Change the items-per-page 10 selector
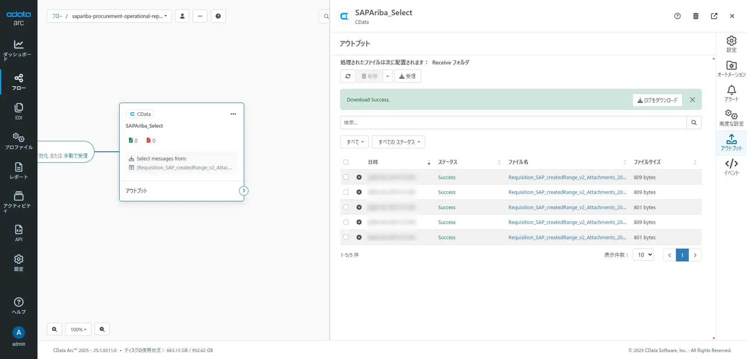The width and height of the screenshot is (747, 359). pyautogui.click(x=643, y=255)
